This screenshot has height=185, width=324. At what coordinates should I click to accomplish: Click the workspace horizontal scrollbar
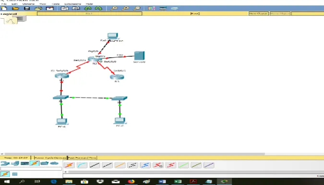tap(134, 154)
